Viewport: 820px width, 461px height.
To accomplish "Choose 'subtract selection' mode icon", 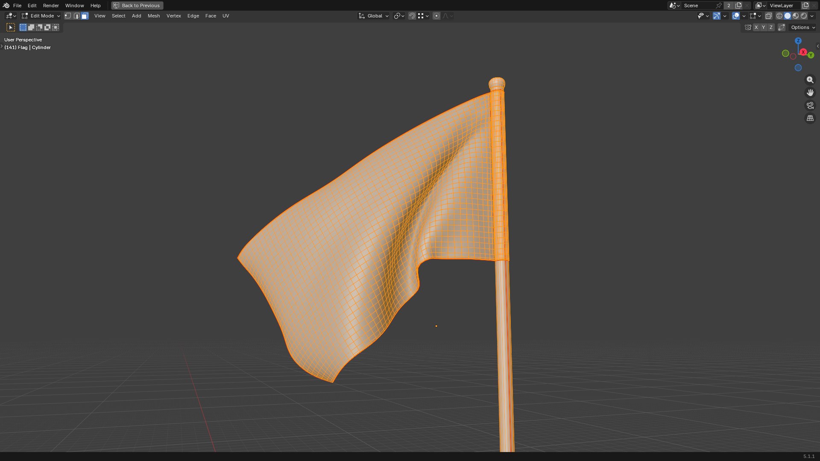I will point(39,27).
